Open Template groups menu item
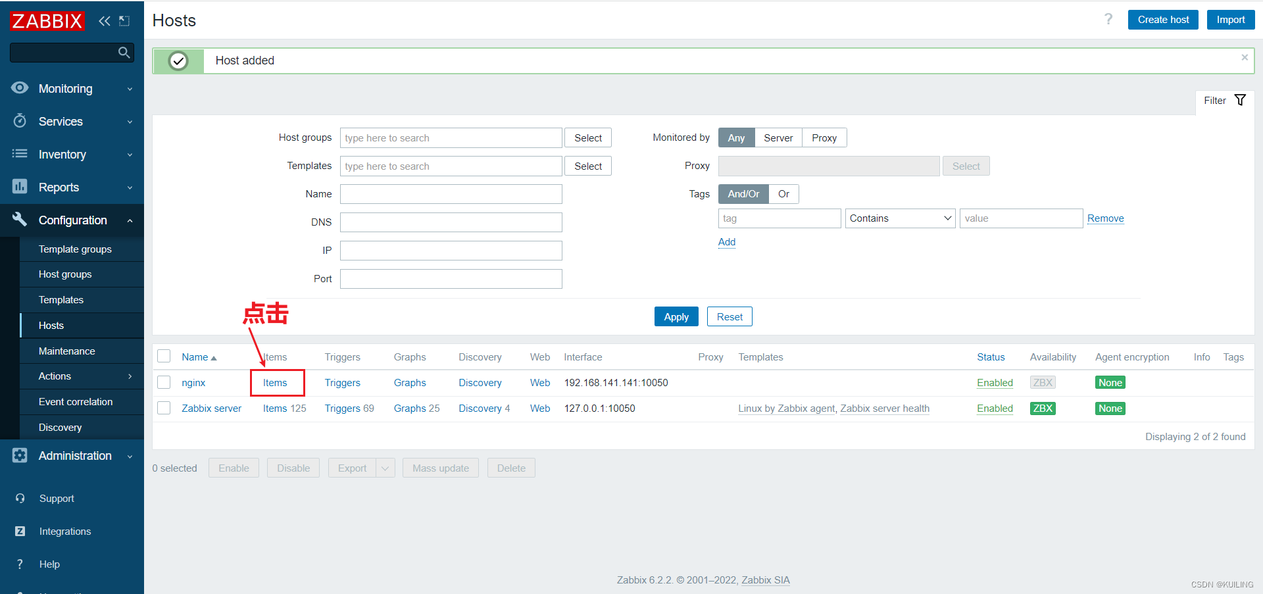This screenshot has height=594, width=1263. (x=75, y=249)
